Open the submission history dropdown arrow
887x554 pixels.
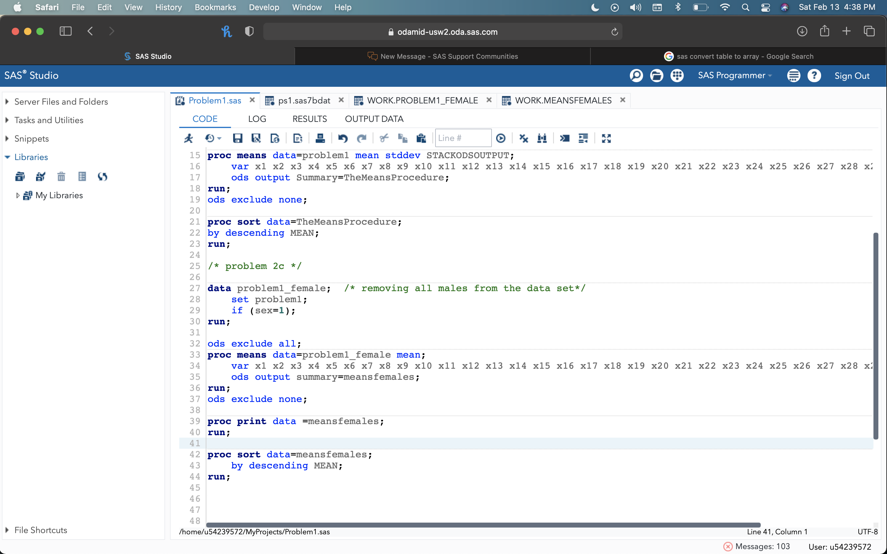tap(219, 138)
